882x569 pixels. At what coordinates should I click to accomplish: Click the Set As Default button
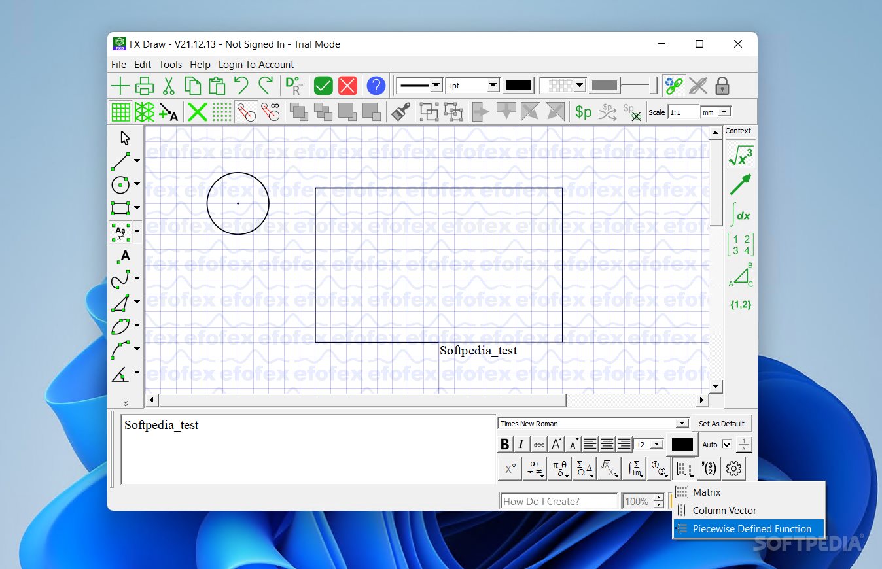[722, 424]
